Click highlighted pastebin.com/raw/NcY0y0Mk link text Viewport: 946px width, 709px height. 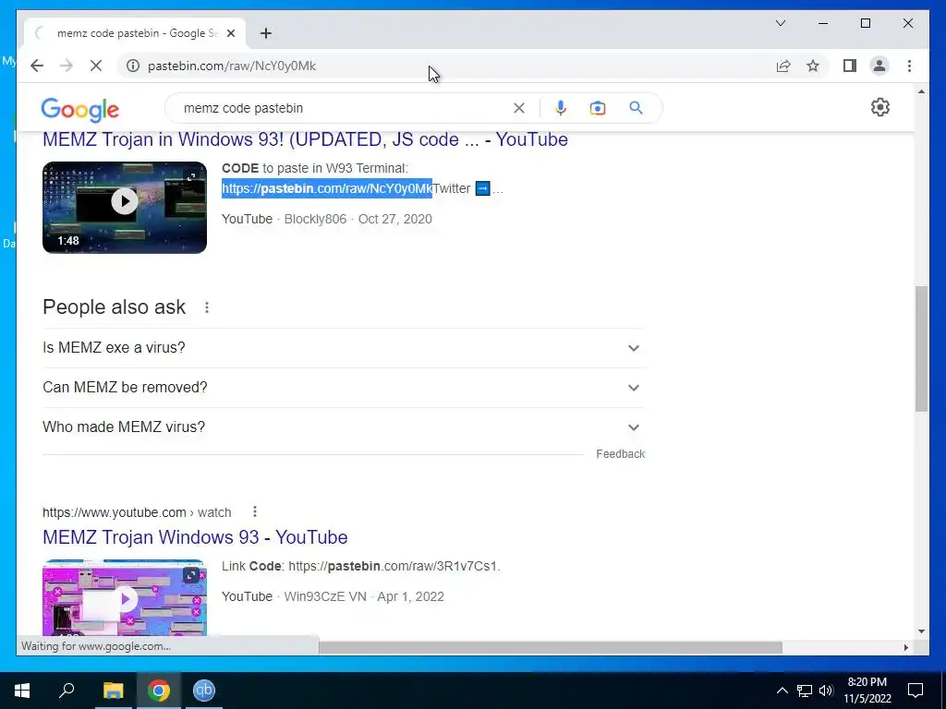327,188
